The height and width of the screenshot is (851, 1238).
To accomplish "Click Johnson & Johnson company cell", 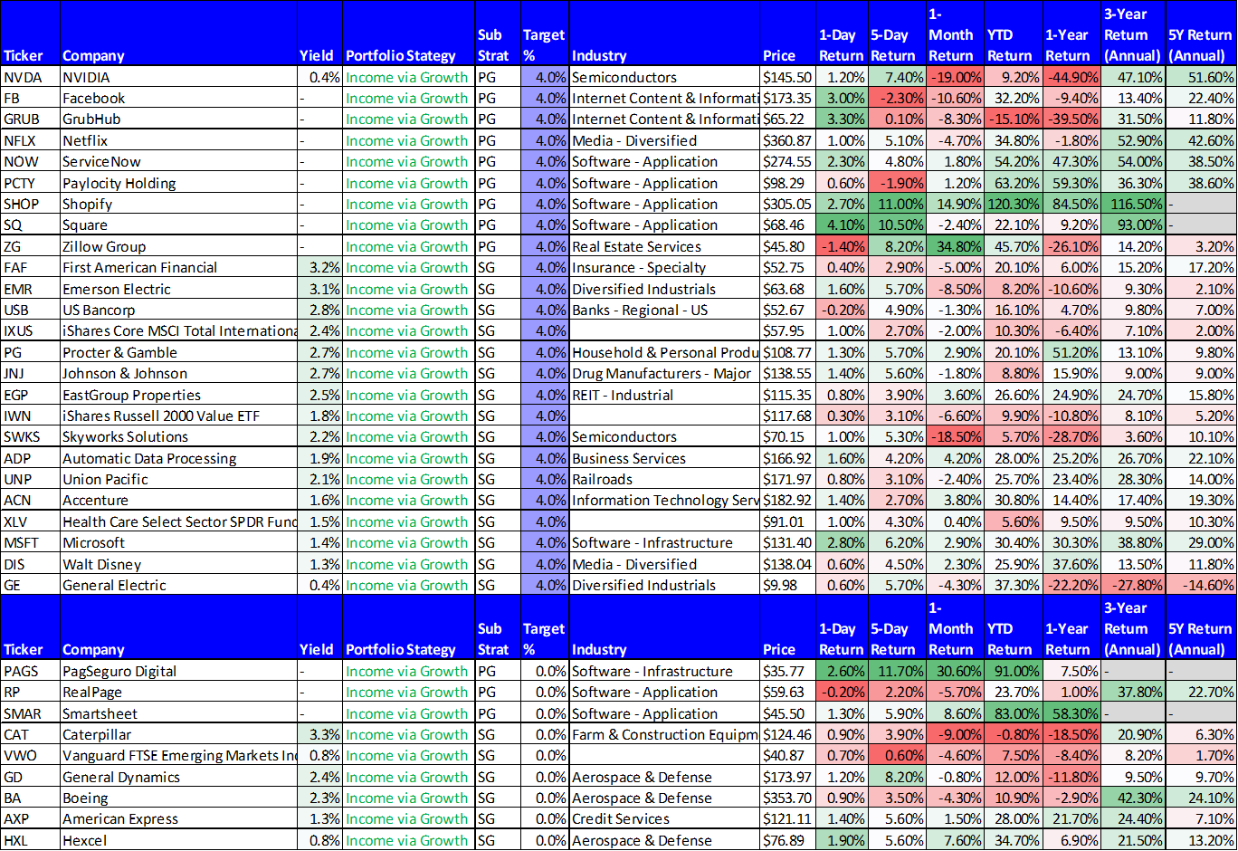I will point(178,373).
